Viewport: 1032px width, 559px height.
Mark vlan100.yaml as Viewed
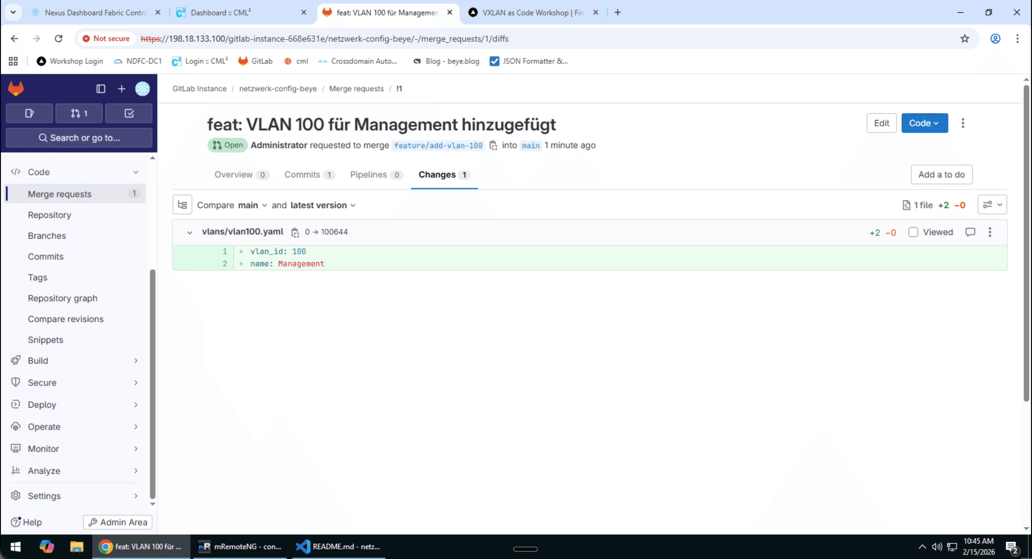(x=914, y=232)
